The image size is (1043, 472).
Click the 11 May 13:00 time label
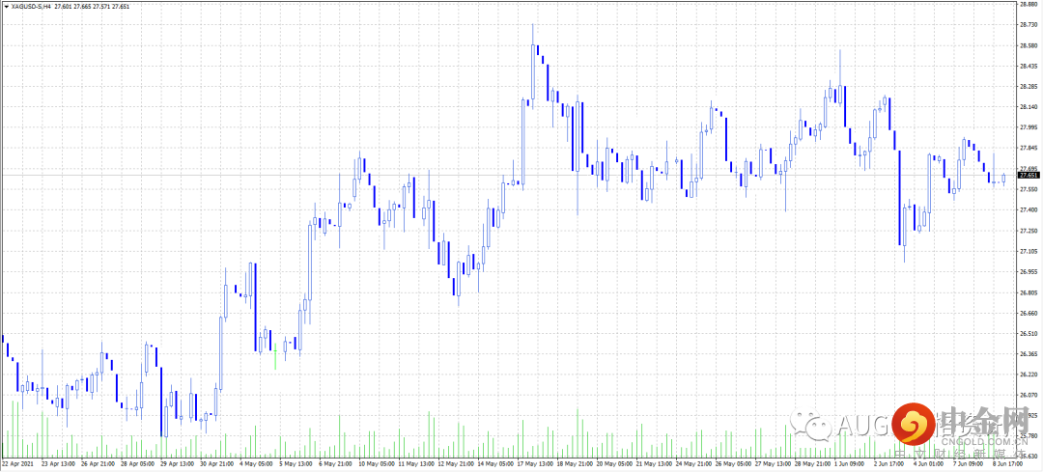[414, 463]
